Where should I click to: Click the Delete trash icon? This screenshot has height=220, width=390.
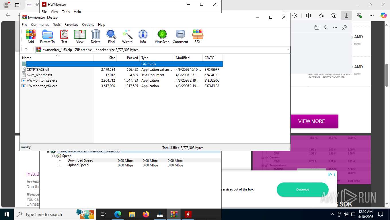(x=95, y=36)
